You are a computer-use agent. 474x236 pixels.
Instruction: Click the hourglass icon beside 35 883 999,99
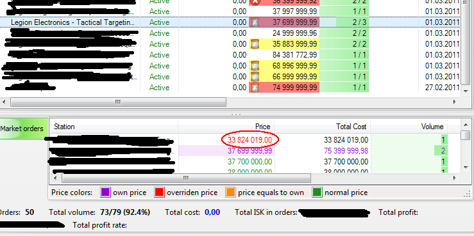pyautogui.click(x=255, y=44)
